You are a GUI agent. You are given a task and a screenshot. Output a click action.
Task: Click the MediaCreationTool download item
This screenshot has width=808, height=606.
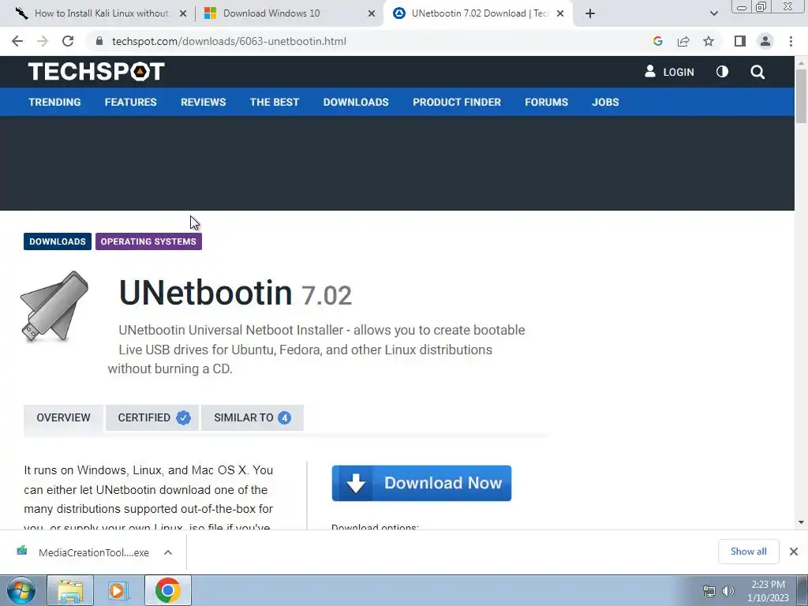93,552
